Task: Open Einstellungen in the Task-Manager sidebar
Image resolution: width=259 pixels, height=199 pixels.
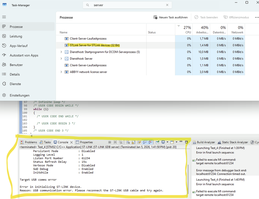Action: (x=19, y=95)
